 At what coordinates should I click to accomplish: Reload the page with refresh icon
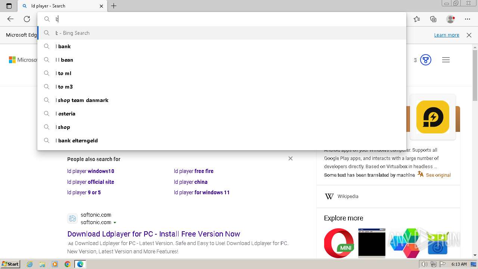[x=27, y=19]
